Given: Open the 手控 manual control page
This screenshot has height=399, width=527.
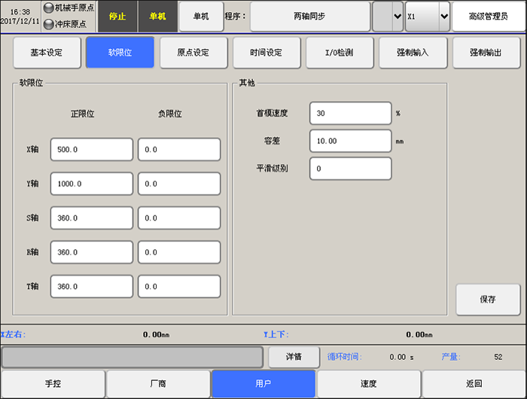Looking at the screenshot, I should click(53, 383).
